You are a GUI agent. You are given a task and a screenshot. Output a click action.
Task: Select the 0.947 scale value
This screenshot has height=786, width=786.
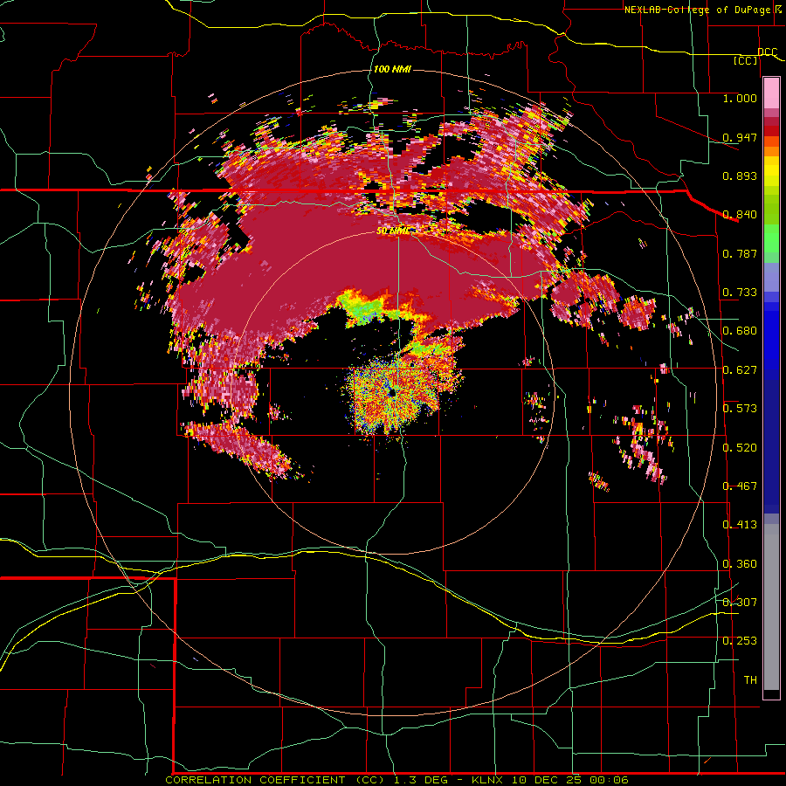point(740,137)
